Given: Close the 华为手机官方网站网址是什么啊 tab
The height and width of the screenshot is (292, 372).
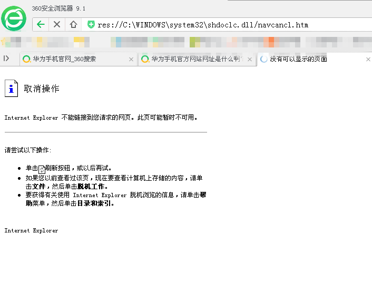Looking at the screenshot, I should (x=250, y=60).
